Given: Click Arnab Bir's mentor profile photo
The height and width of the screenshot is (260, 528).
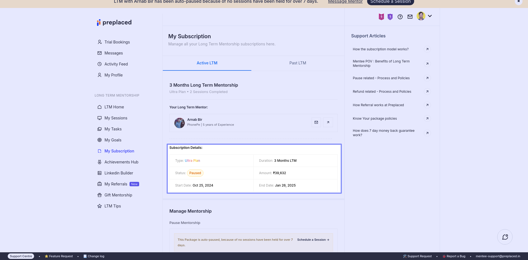Looking at the screenshot, I should pyautogui.click(x=180, y=123).
